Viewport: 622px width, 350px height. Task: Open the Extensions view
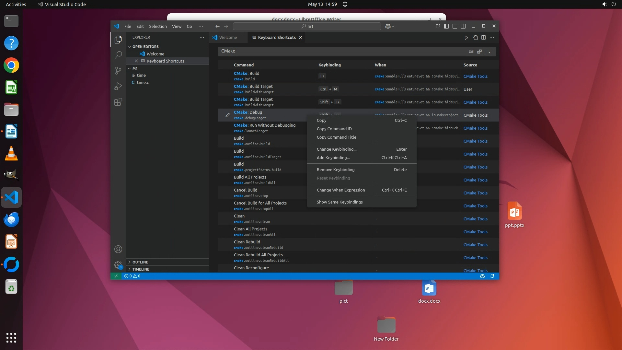[118, 102]
